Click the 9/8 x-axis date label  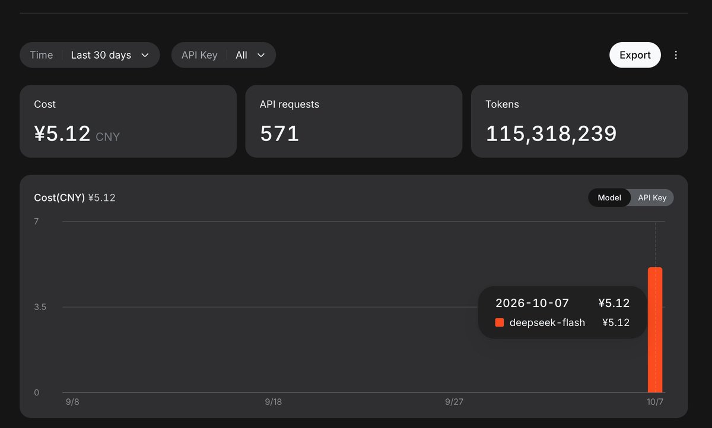(x=72, y=402)
